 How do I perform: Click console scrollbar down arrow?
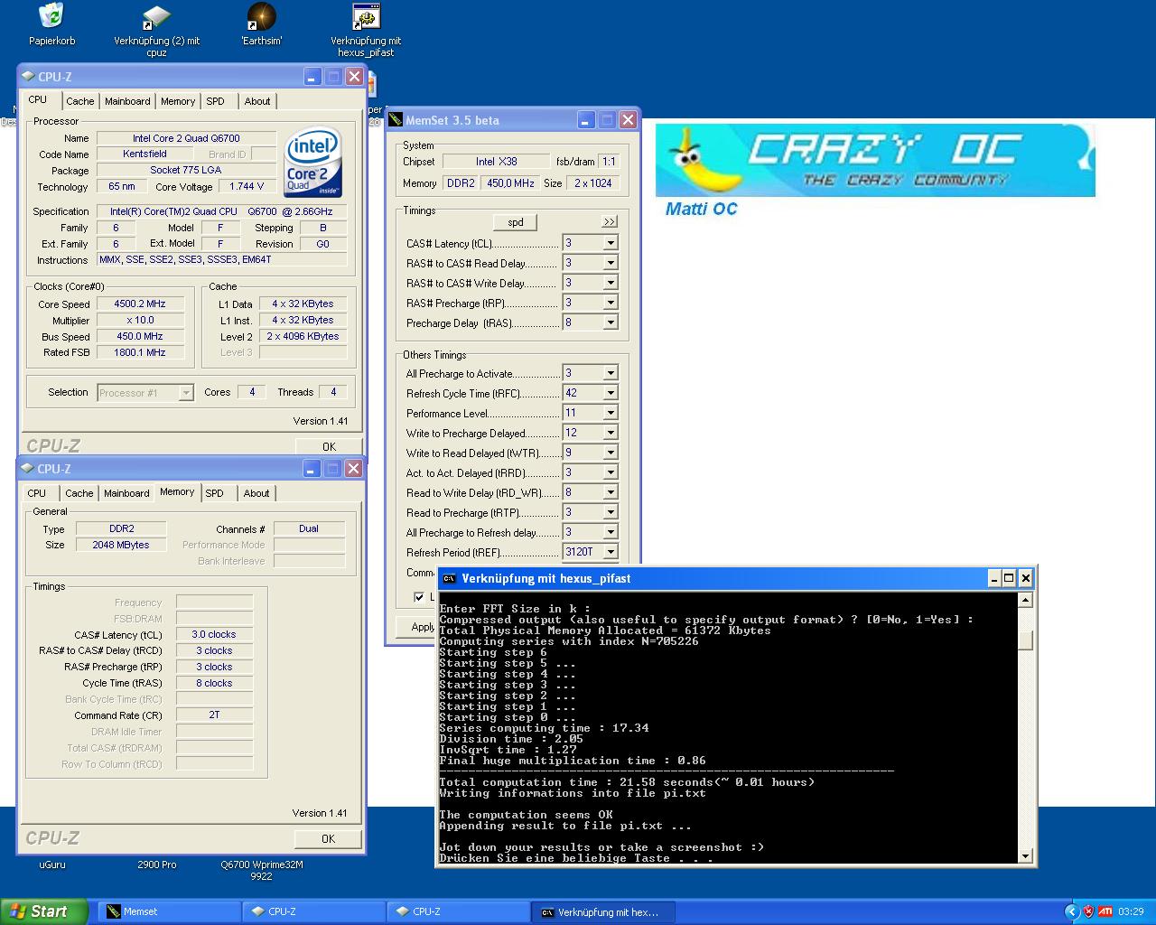point(1025,855)
